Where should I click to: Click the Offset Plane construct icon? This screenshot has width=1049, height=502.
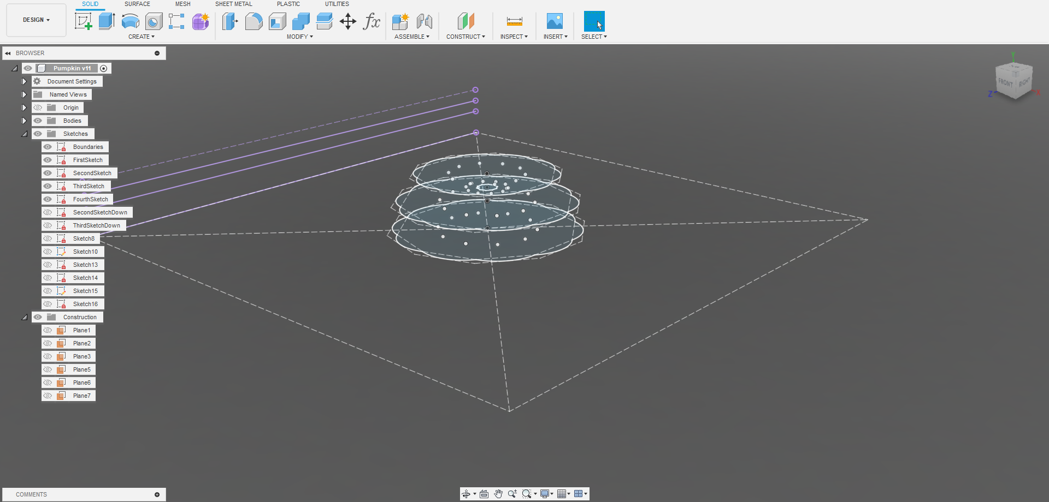[x=465, y=22]
